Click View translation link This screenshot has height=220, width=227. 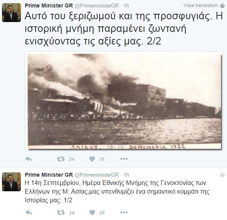click(x=201, y=6)
